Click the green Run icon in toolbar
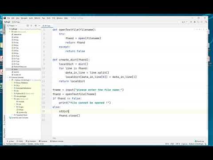Image resolution: width=213 pixels, height=160 pixels. pyautogui.click(x=191, y=22)
